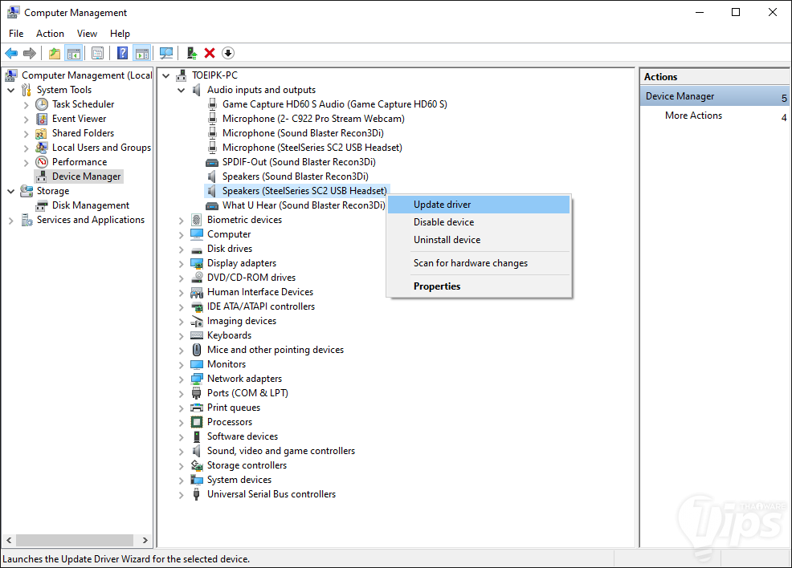The image size is (792, 568).
Task: Select the Performance gauge icon
Action: click(x=42, y=162)
